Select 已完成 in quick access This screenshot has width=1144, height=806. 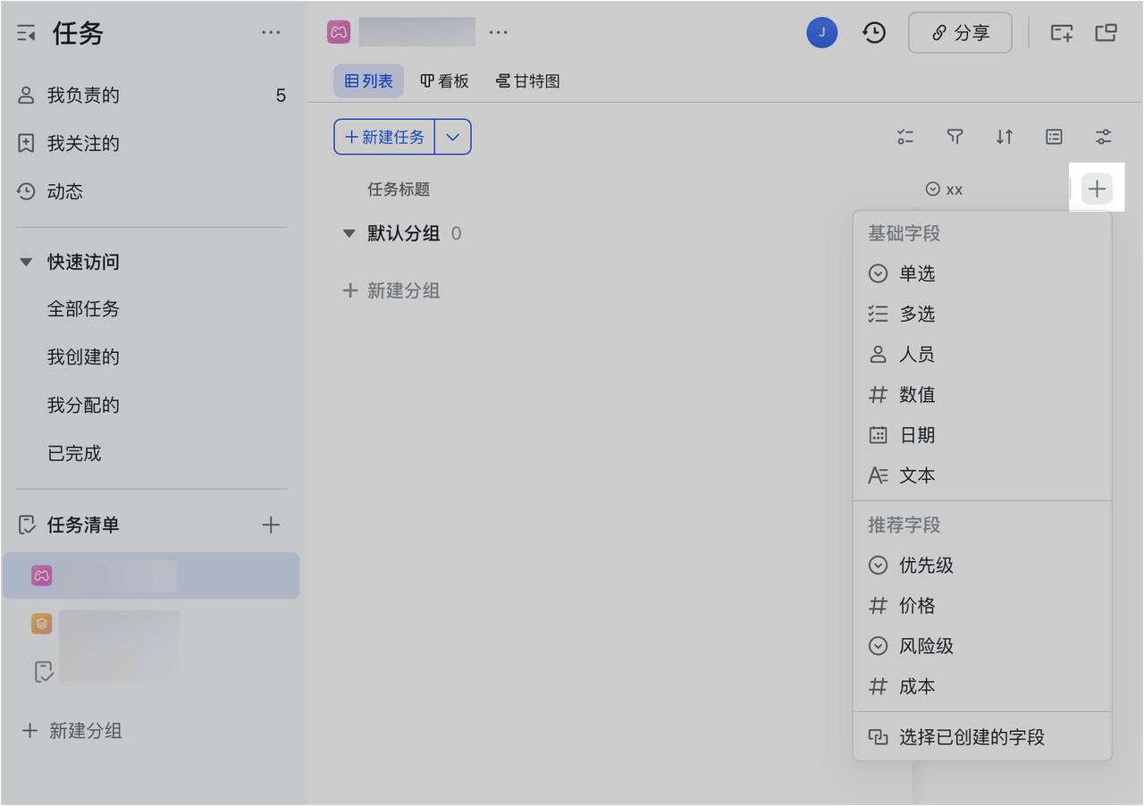74,454
